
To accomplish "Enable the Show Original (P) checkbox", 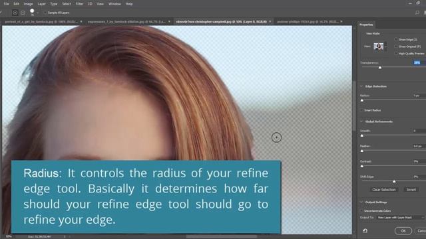I will (396, 46).
